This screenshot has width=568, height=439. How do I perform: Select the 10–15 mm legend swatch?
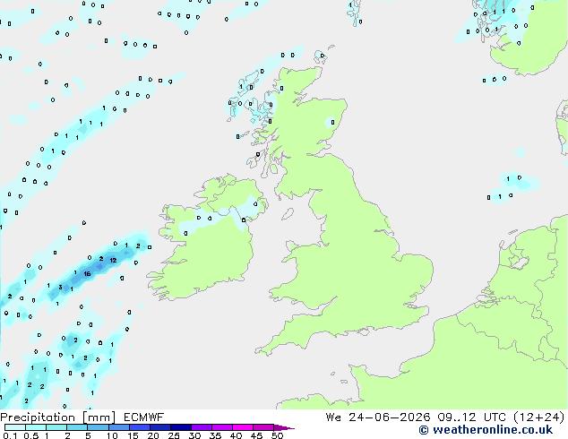point(119,427)
